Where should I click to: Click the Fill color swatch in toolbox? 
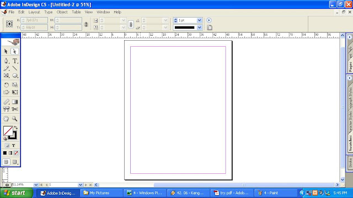8,131
